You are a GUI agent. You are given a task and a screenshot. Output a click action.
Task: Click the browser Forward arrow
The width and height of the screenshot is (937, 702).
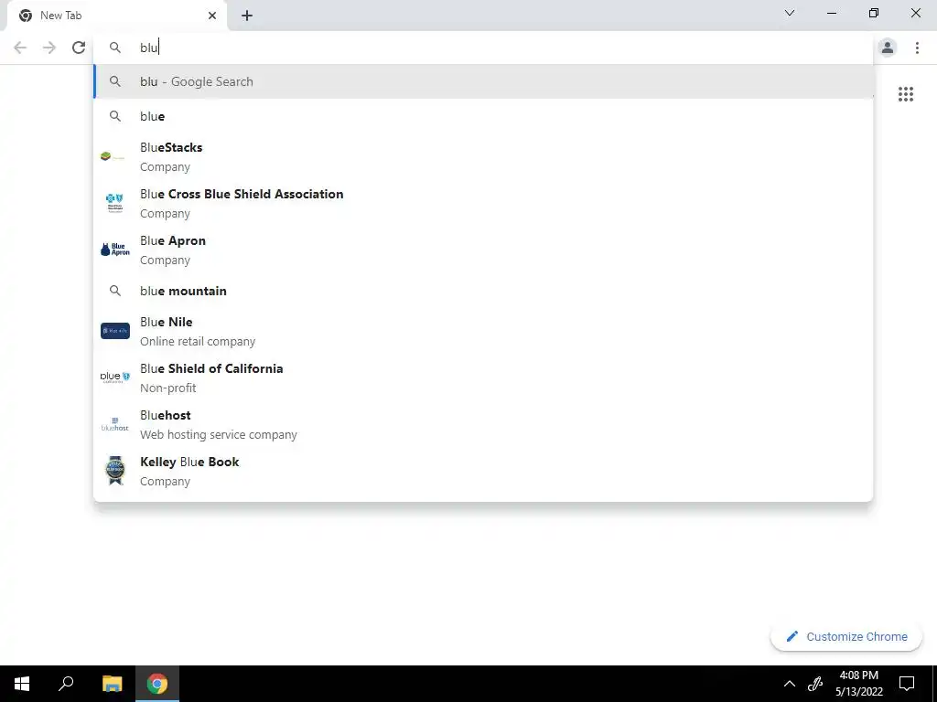click(49, 48)
